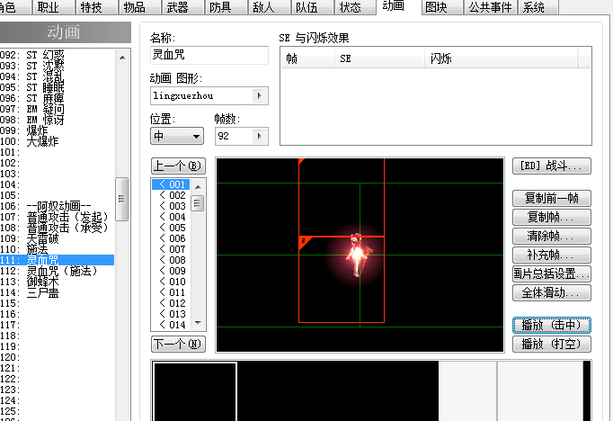Select frame 007 in frame list
Screen dimensions: 613x421
pos(171,249)
